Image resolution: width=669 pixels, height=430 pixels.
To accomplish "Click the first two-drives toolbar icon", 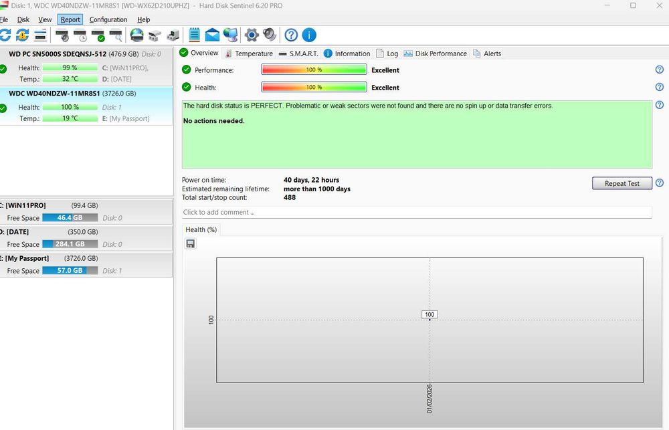I will pyautogui.click(x=155, y=35).
